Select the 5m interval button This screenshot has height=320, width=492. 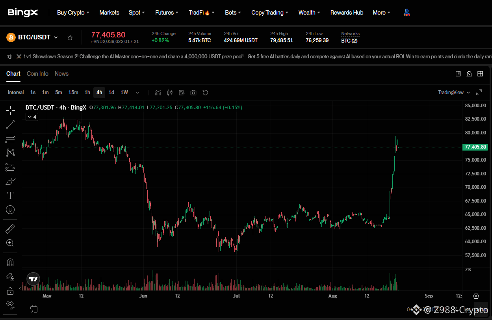click(59, 93)
